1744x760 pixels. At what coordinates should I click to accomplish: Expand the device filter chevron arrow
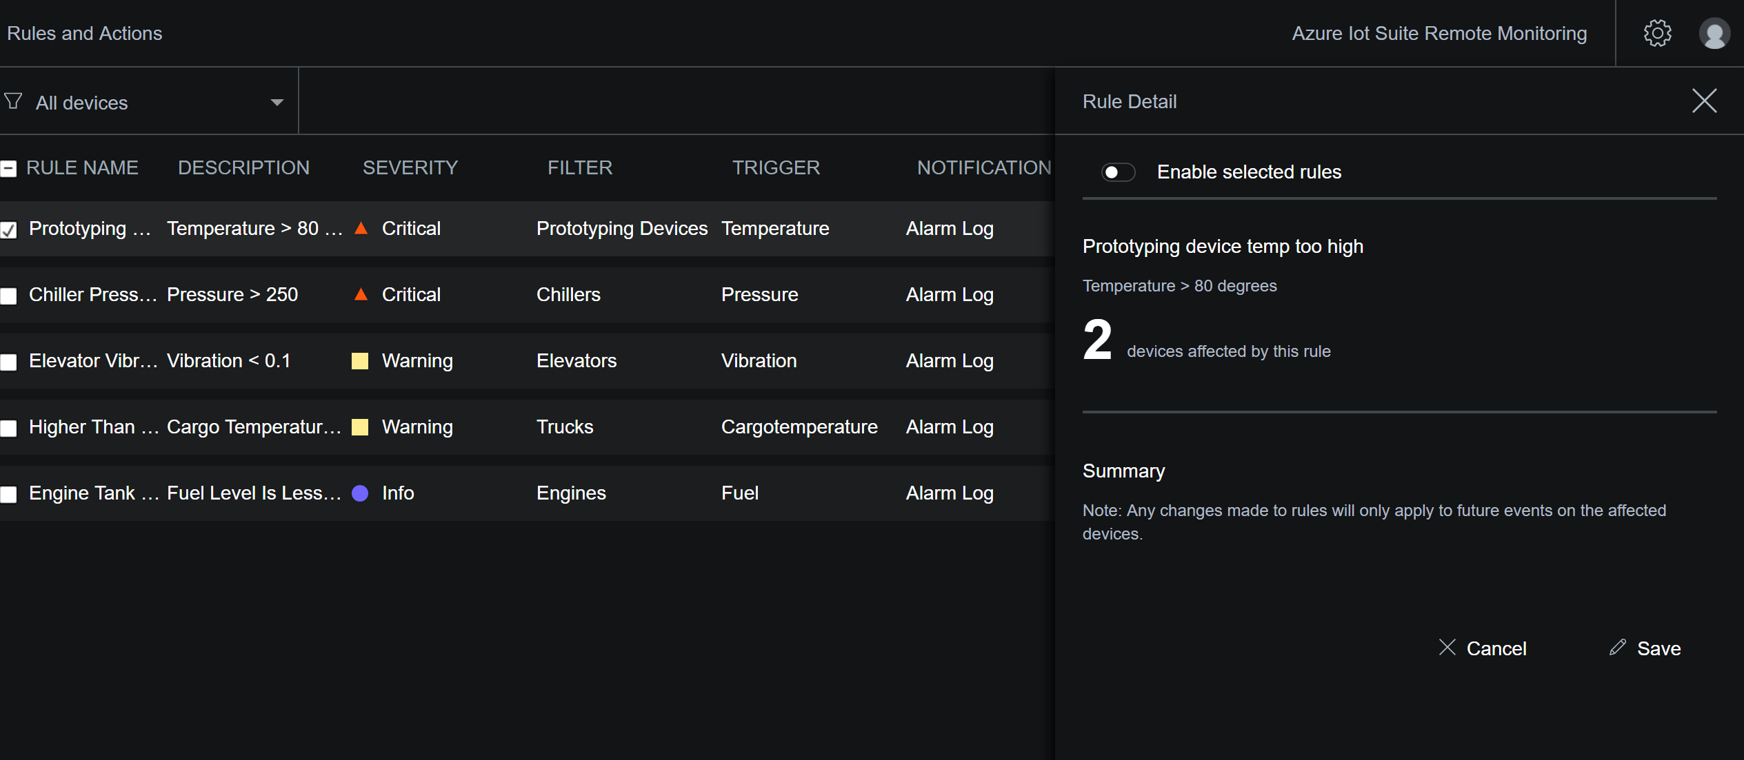pos(277,102)
